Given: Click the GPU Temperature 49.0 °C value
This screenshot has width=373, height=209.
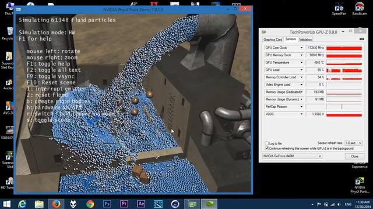Looking at the screenshot, I should 315,63.
